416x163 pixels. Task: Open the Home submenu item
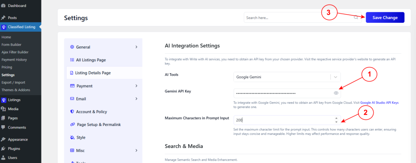pyautogui.click(x=6, y=37)
